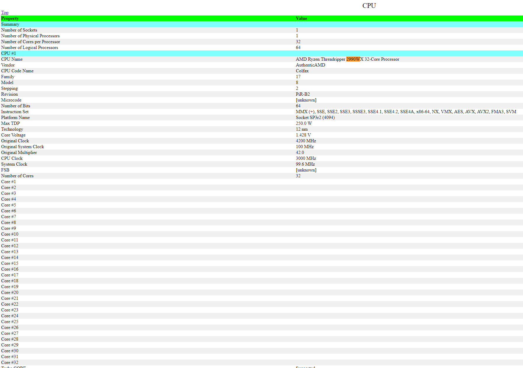Viewport: 523px width, 368px height.
Task: Click the Value column header
Action: coord(301,18)
